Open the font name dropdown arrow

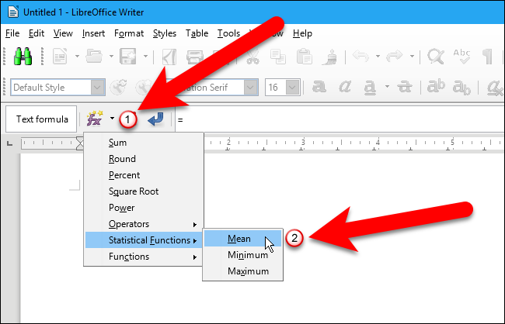(x=250, y=87)
